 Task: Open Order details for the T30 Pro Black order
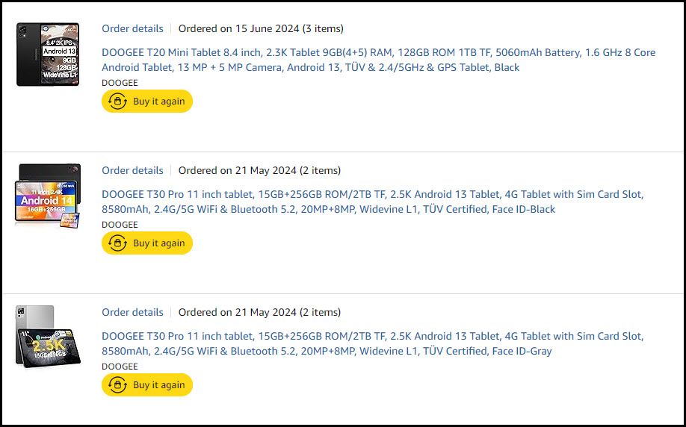[132, 171]
